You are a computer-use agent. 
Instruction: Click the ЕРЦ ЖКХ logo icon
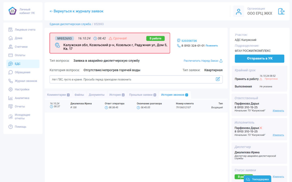tap(13, 11)
